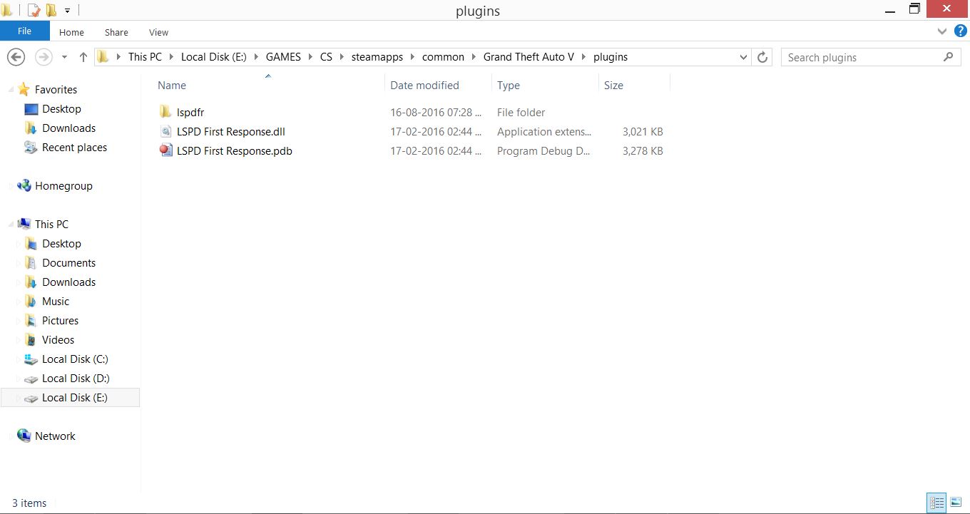The height and width of the screenshot is (514, 970).
Task: Open Desktop under Favorites
Action: pyautogui.click(x=61, y=109)
